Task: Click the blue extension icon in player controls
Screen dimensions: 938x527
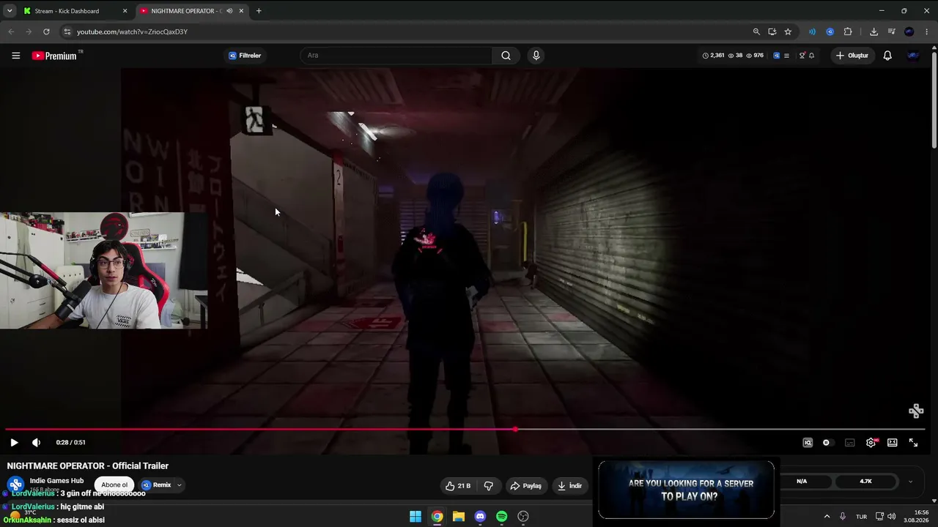Action: click(808, 442)
